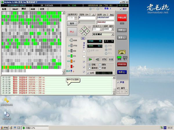
Task: Toggle the checkbox beside the orange 600 row
Action: click(84, 62)
